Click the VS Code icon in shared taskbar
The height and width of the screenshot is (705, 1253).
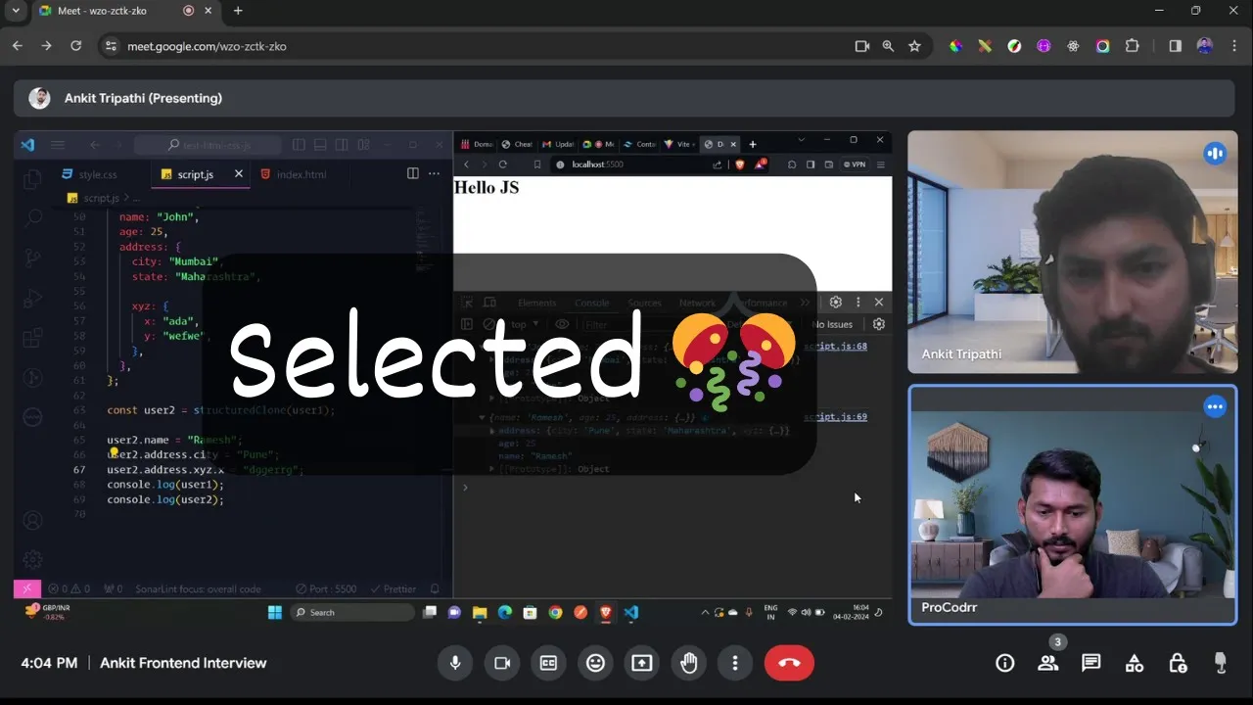[631, 613]
